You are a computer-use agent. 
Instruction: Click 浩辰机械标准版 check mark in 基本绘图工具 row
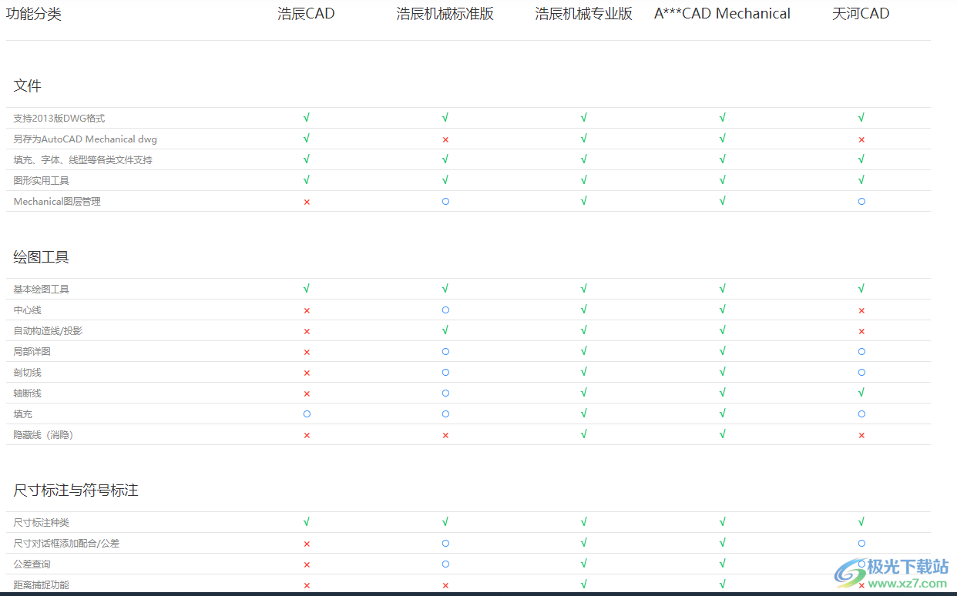coord(445,289)
